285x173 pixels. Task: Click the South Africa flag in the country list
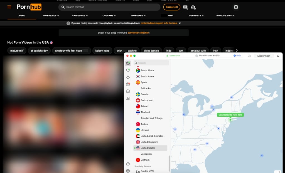click(138, 70)
